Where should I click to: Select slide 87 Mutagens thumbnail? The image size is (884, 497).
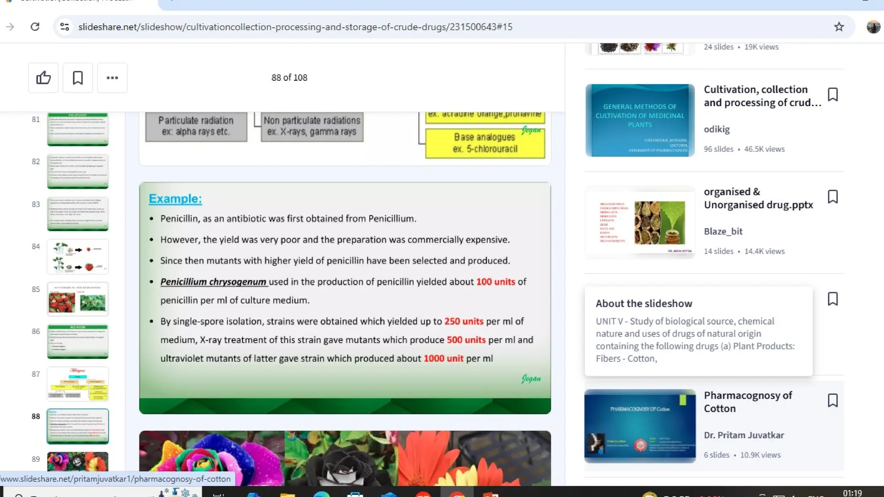78,384
